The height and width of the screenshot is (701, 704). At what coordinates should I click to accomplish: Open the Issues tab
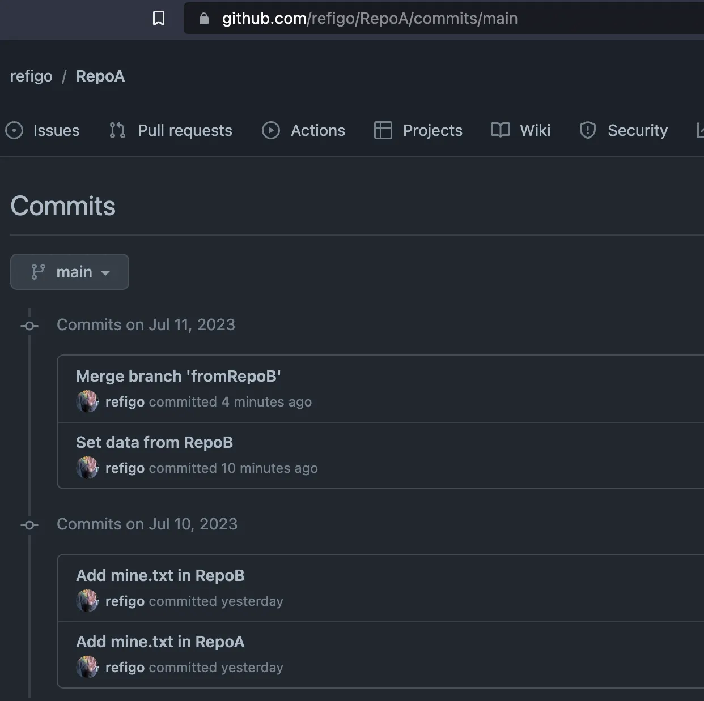pos(43,131)
